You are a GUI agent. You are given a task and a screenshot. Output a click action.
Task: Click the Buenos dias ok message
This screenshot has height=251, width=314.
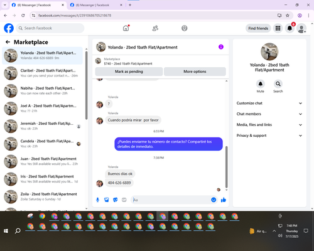[120, 174]
